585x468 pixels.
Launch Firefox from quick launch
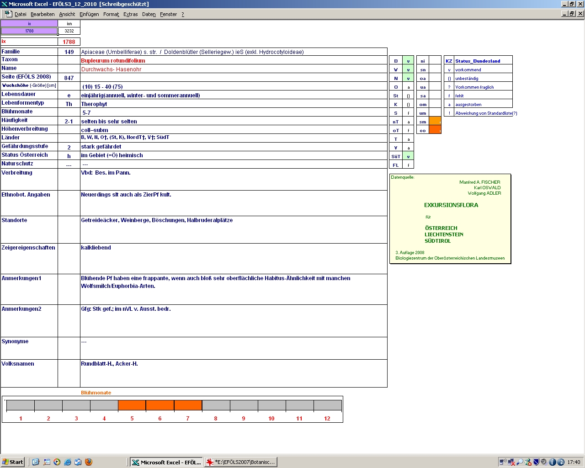pyautogui.click(x=89, y=462)
